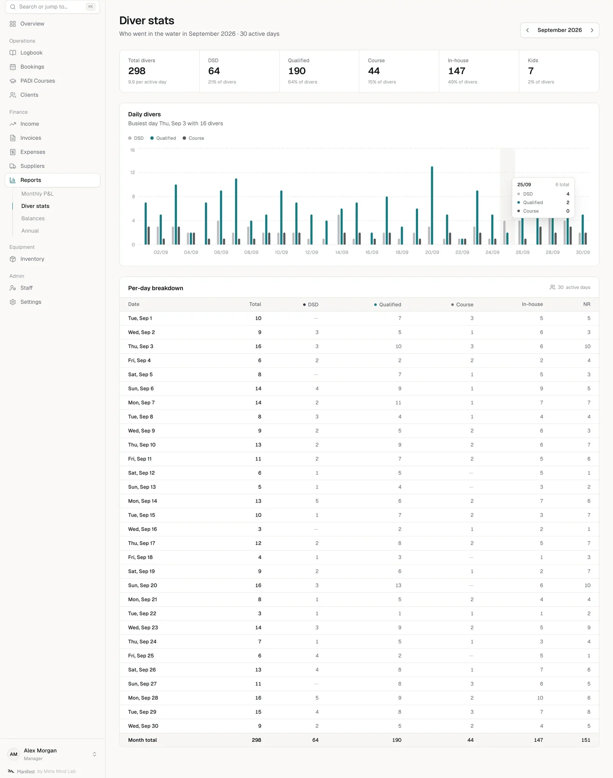Focus the Search or jump to field
This screenshot has height=778, width=613.
[x=52, y=7]
